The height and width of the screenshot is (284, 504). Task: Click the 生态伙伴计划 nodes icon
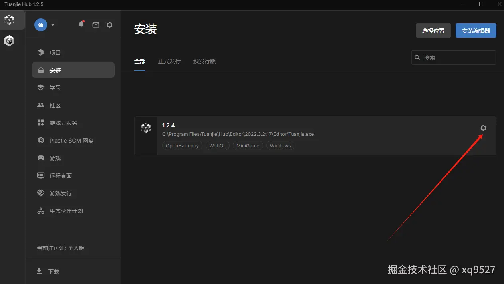point(40,211)
